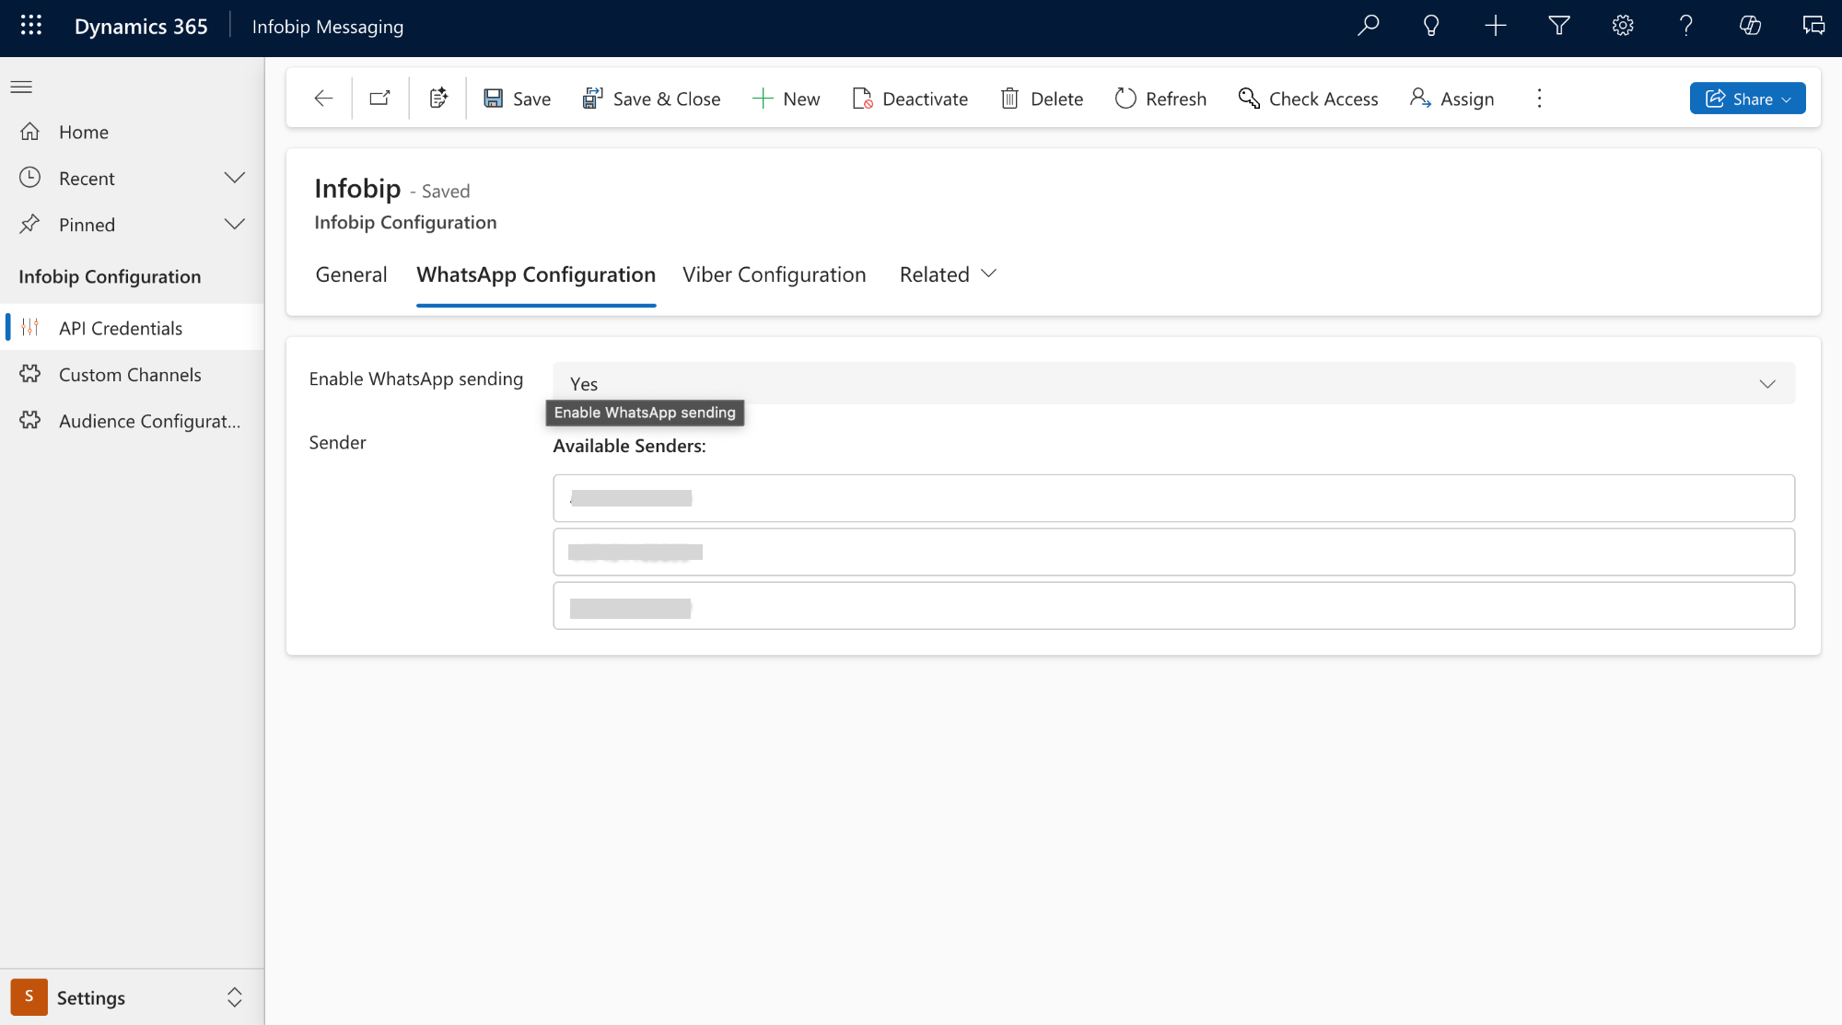Click the plus quick create icon in the top bar
Viewport: 1842px width, 1025px height.
[x=1496, y=26]
